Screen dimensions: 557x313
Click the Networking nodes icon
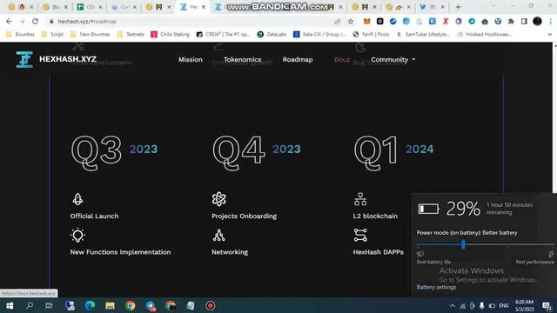(x=218, y=236)
